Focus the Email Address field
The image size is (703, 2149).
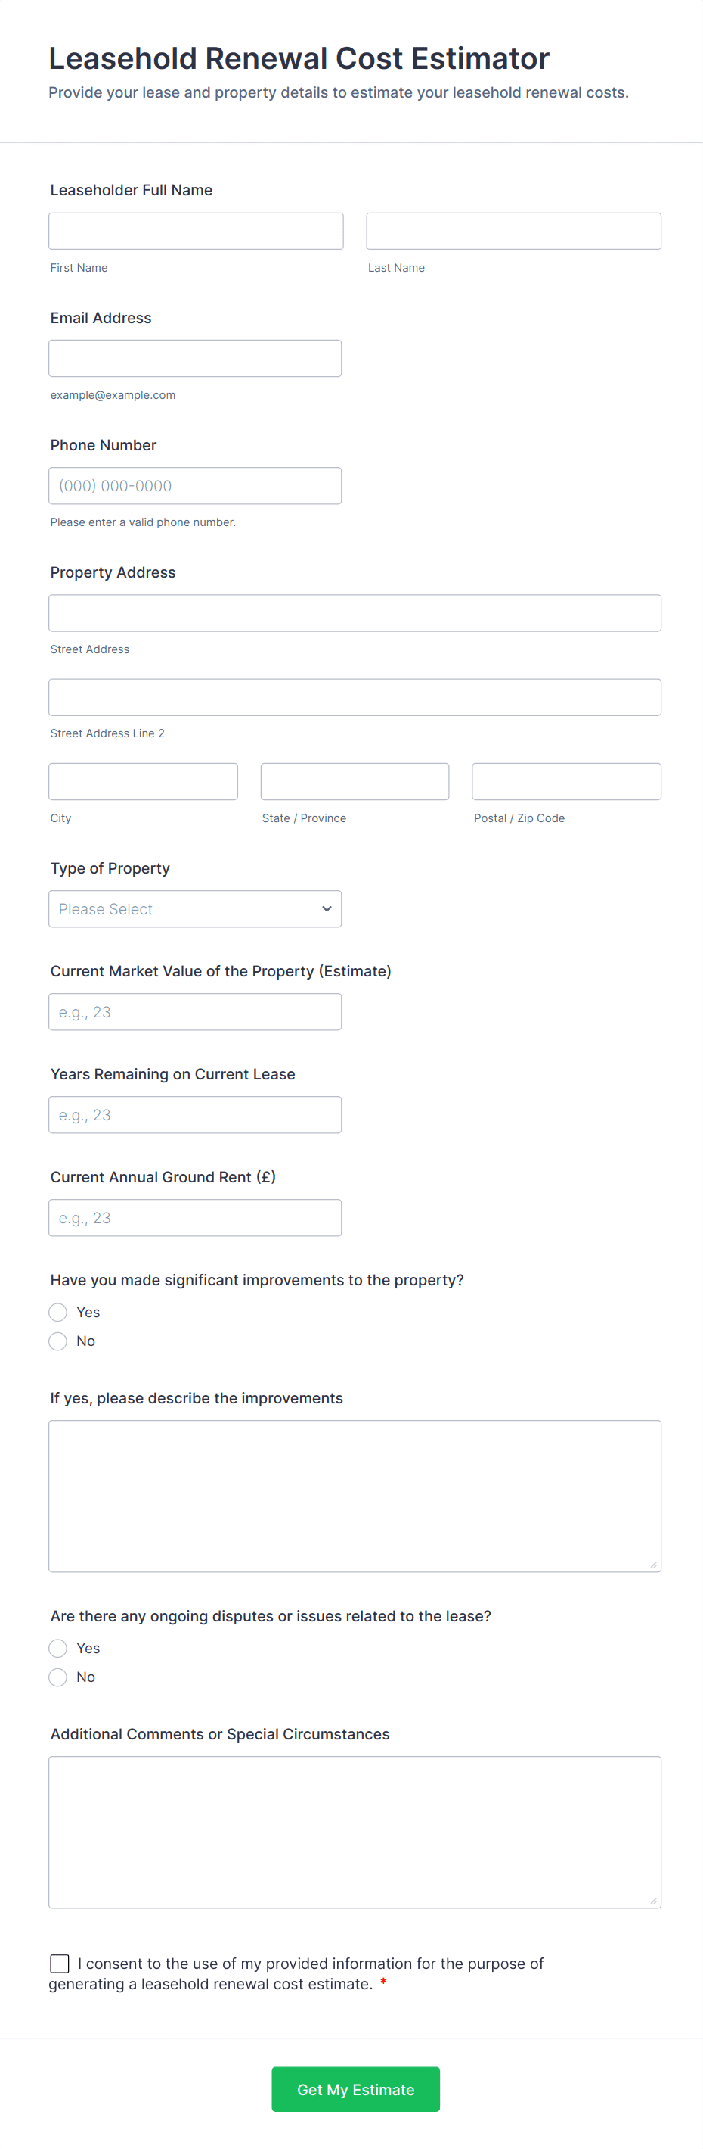(195, 359)
